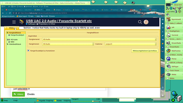Select Videóbeállítások in Media tree
This screenshot has height=103, width=183.
(x=15, y=44)
